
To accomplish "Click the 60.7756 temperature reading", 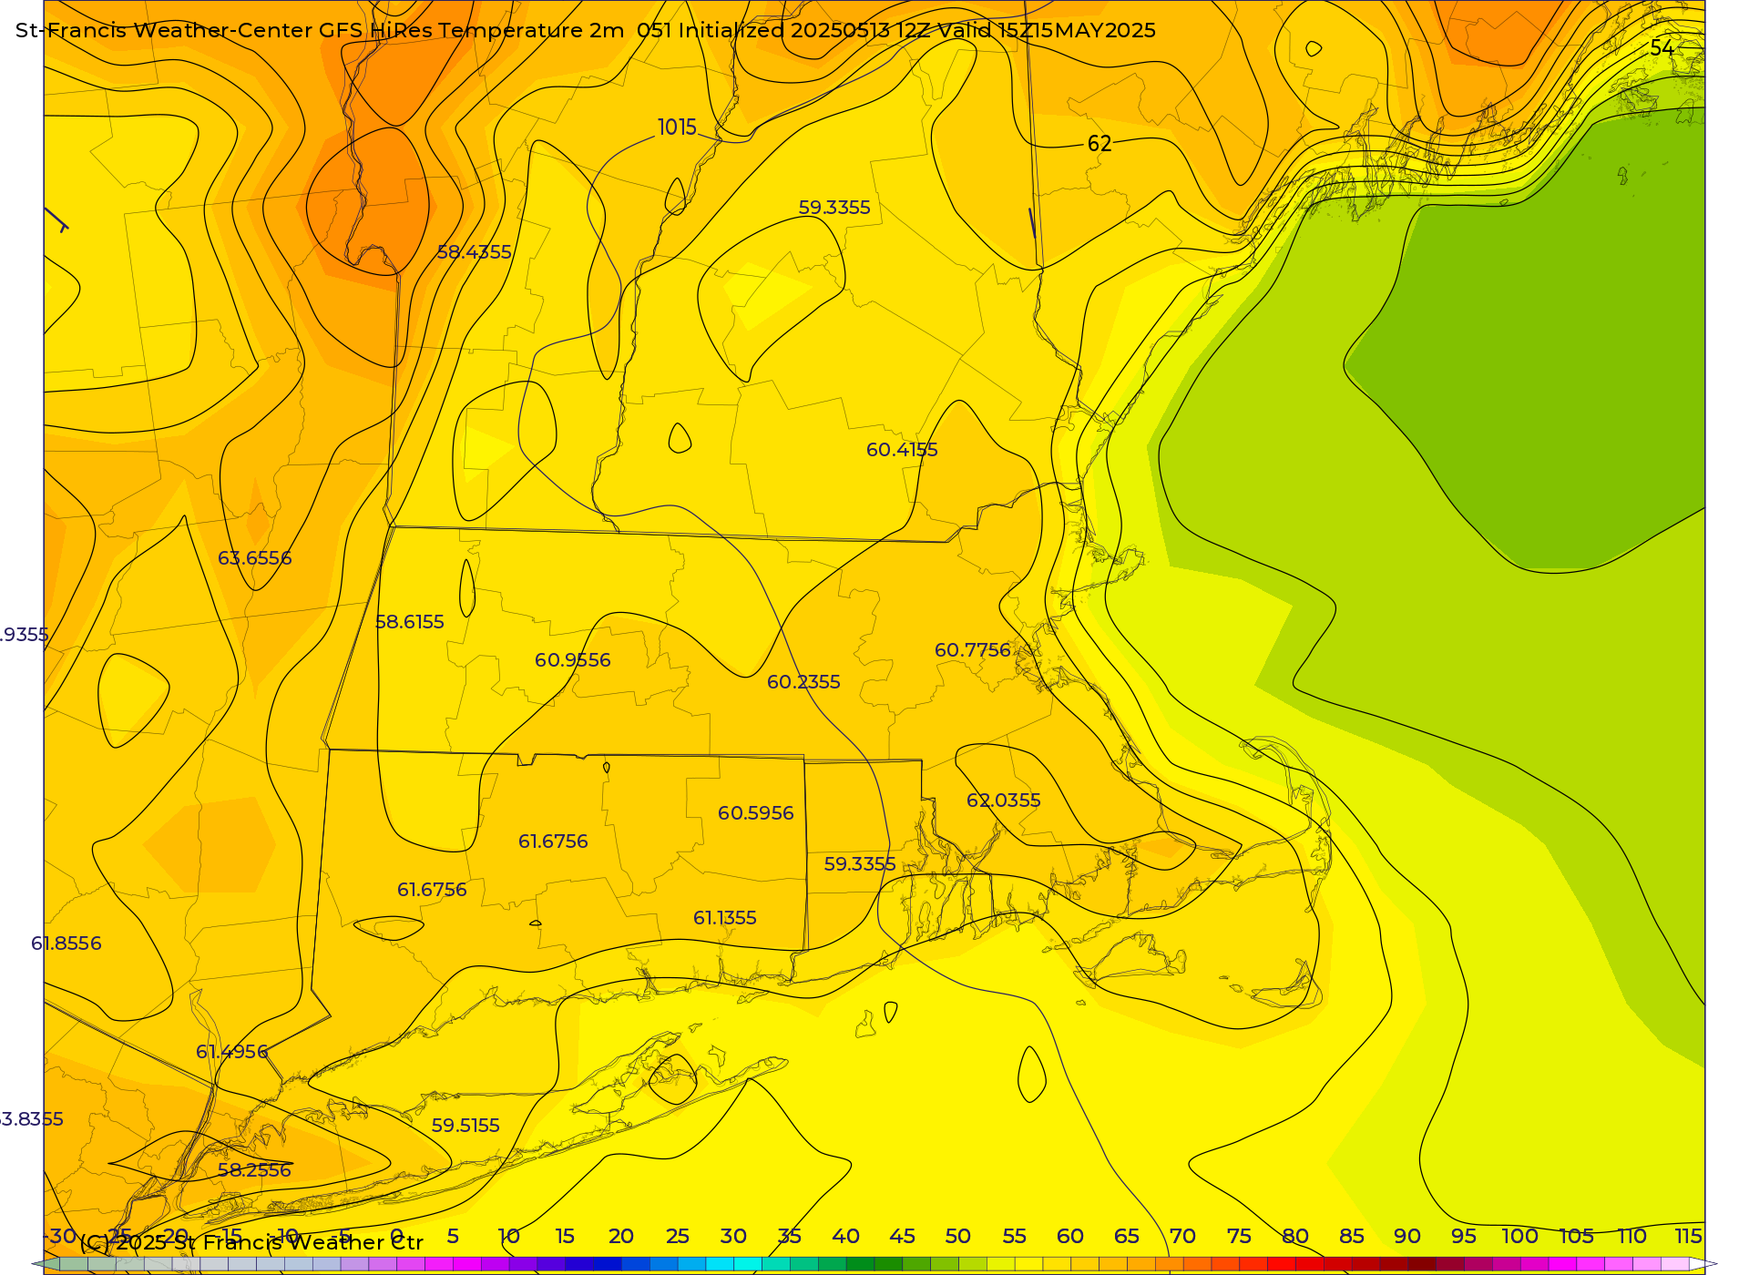I will coord(973,650).
